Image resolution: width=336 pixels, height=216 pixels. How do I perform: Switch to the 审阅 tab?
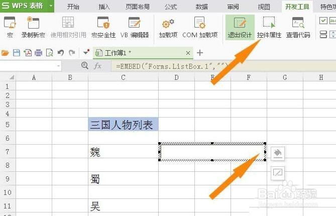(233, 7)
